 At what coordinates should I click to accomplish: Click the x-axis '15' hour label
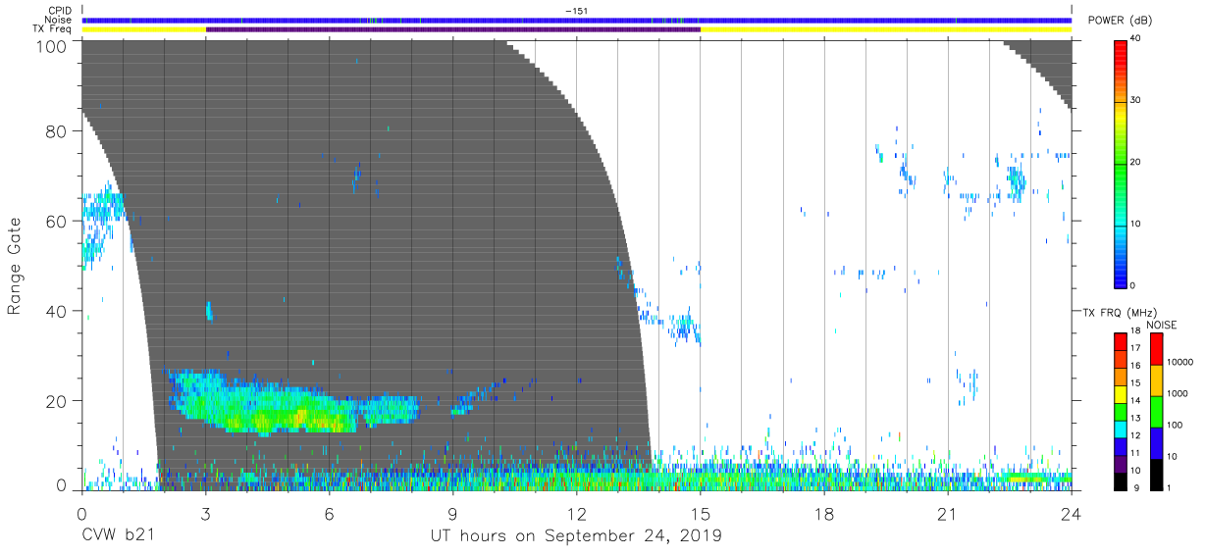[x=701, y=514]
